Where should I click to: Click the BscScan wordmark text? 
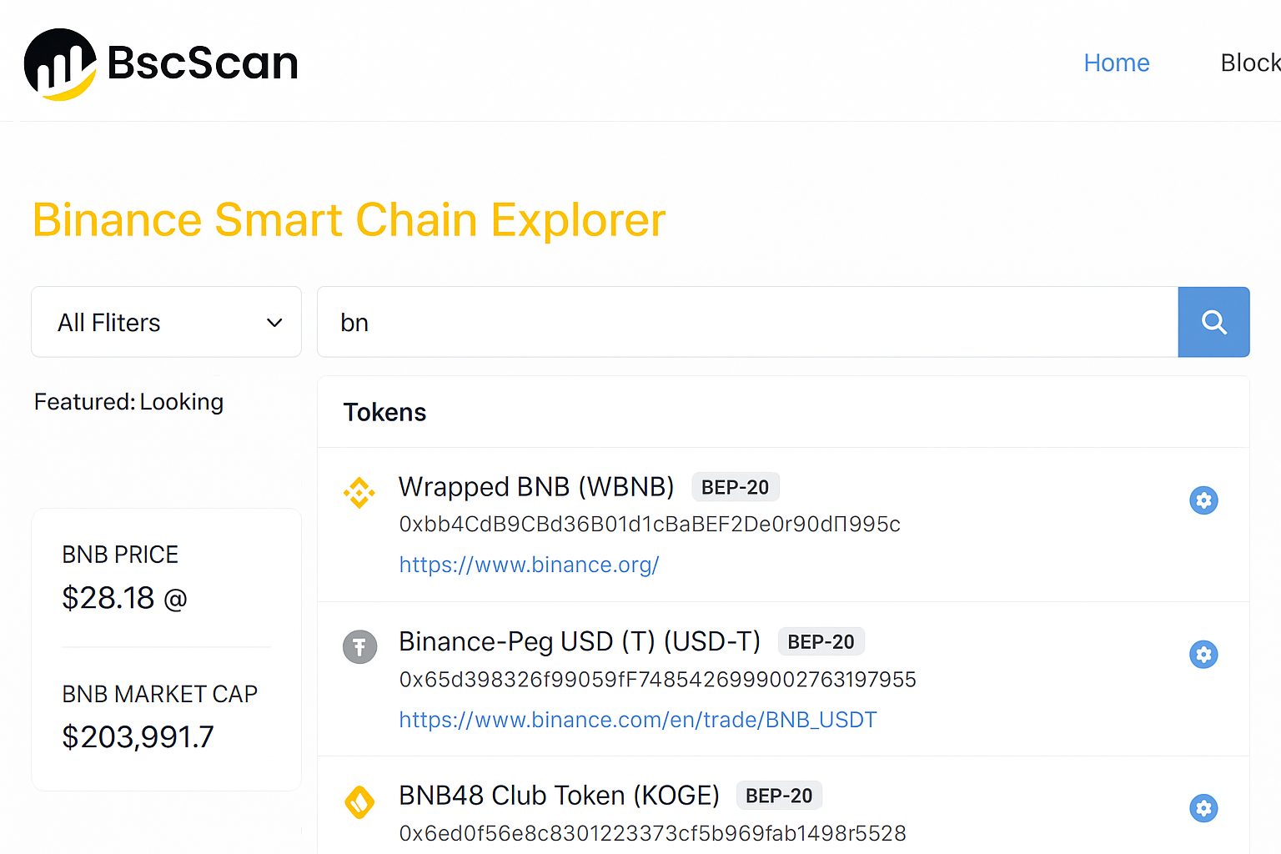203,63
